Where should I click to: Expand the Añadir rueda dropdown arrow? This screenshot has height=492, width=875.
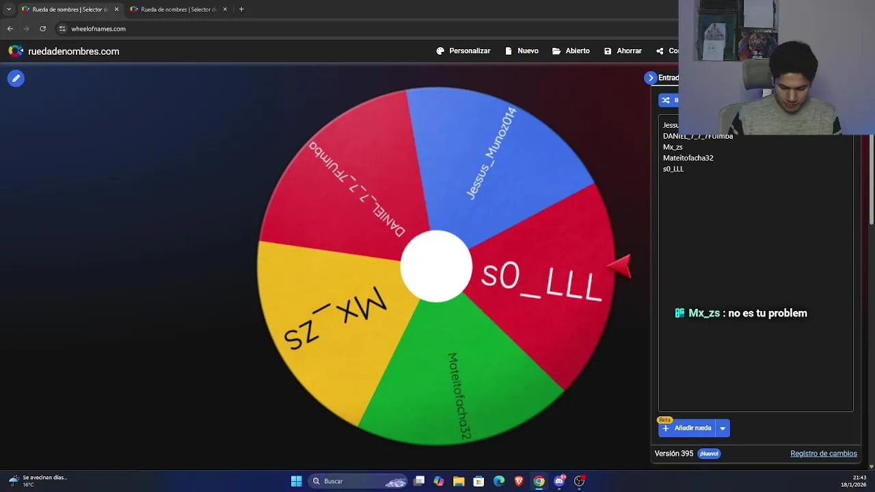[x=723, y=428]
